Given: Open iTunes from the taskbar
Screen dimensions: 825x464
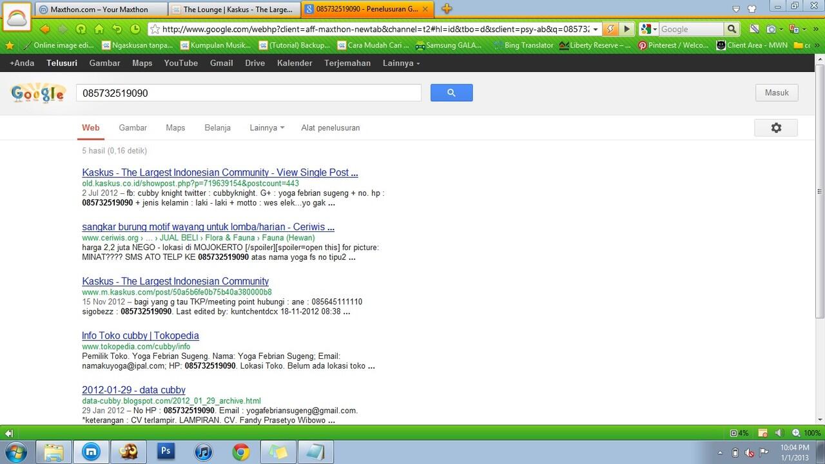Looking at the screenshot, I should 203,452.
